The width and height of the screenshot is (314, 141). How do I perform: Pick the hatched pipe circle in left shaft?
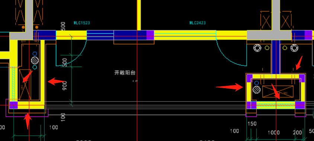(x=35, y=60)
